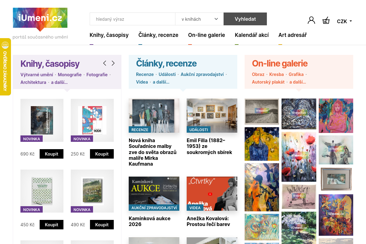Expand the 'v knihách' search scope dropdown

tap(199, 19)
